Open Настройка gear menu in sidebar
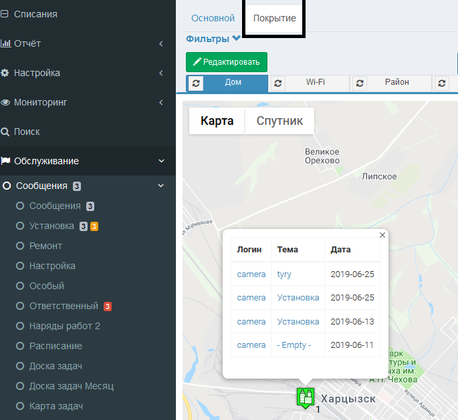 point(37,73)
